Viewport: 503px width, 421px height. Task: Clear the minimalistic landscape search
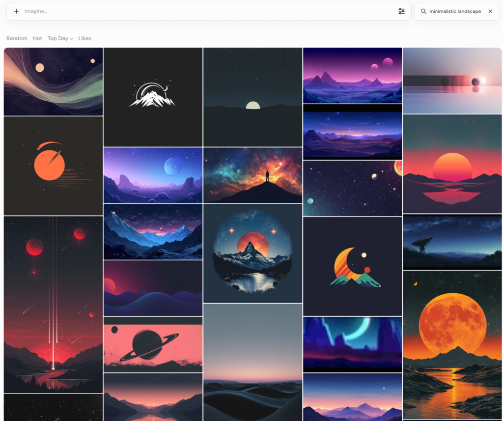click(x=490, y=11)
